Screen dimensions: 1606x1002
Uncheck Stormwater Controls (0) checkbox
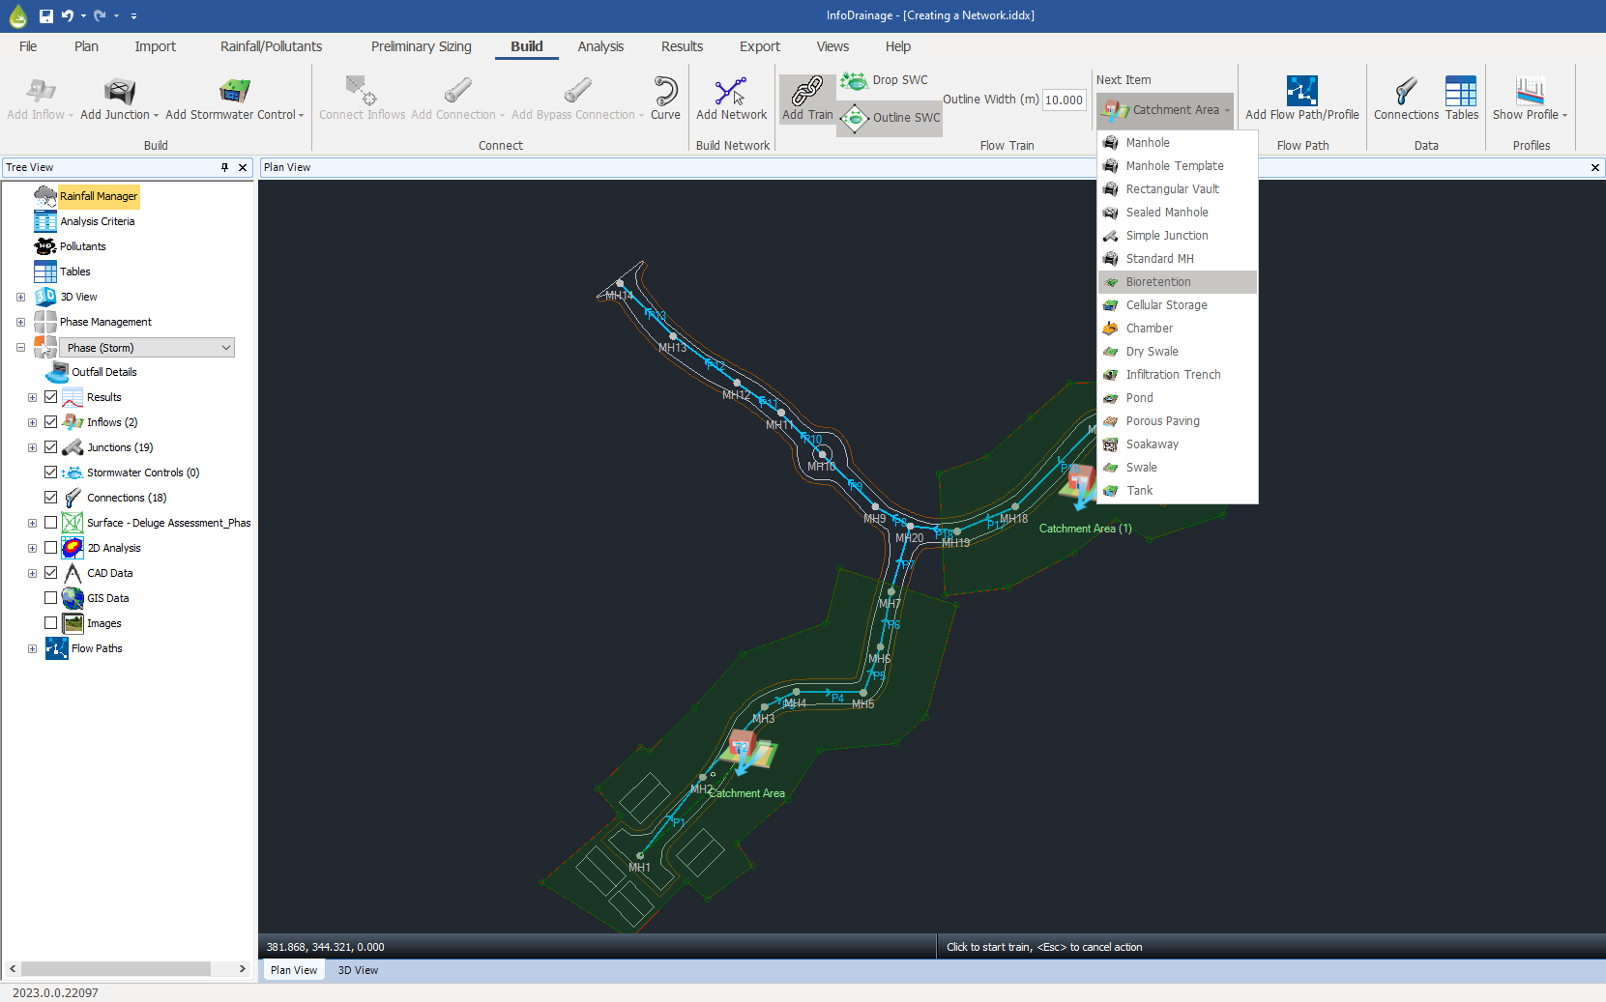[51, 472]
